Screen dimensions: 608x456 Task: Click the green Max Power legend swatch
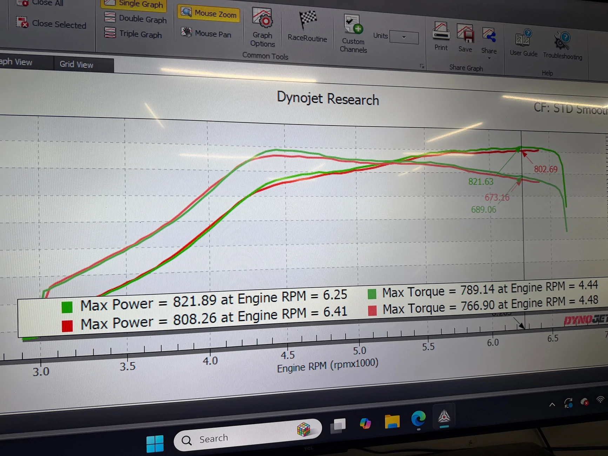tap(67, 307)
